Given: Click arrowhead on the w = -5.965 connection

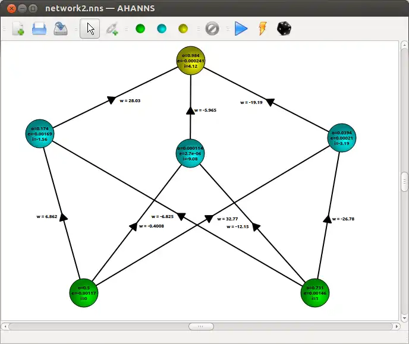Looking at the screenshot, I should pyautogui.click(x=190, y=111).
